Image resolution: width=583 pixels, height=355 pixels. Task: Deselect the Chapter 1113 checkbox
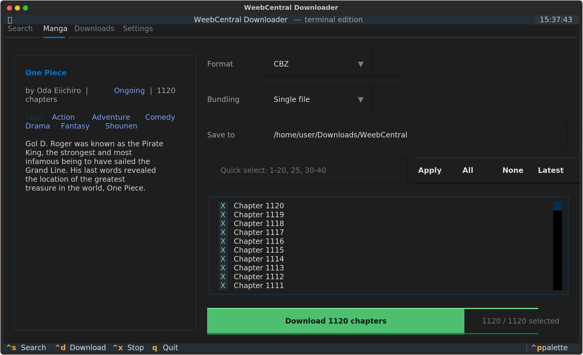click(x=223, y=268)
